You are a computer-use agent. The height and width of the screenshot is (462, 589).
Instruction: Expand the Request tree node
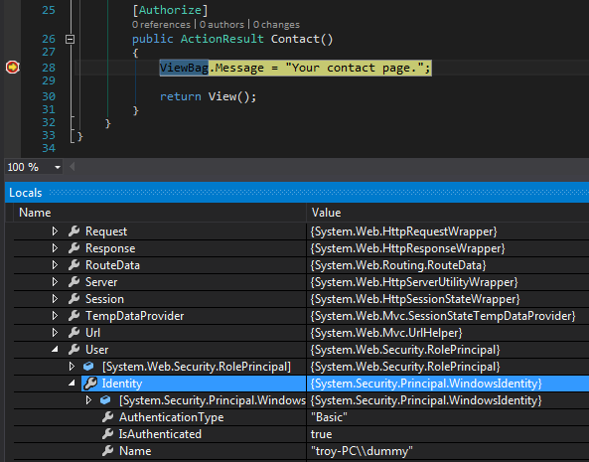55,231
